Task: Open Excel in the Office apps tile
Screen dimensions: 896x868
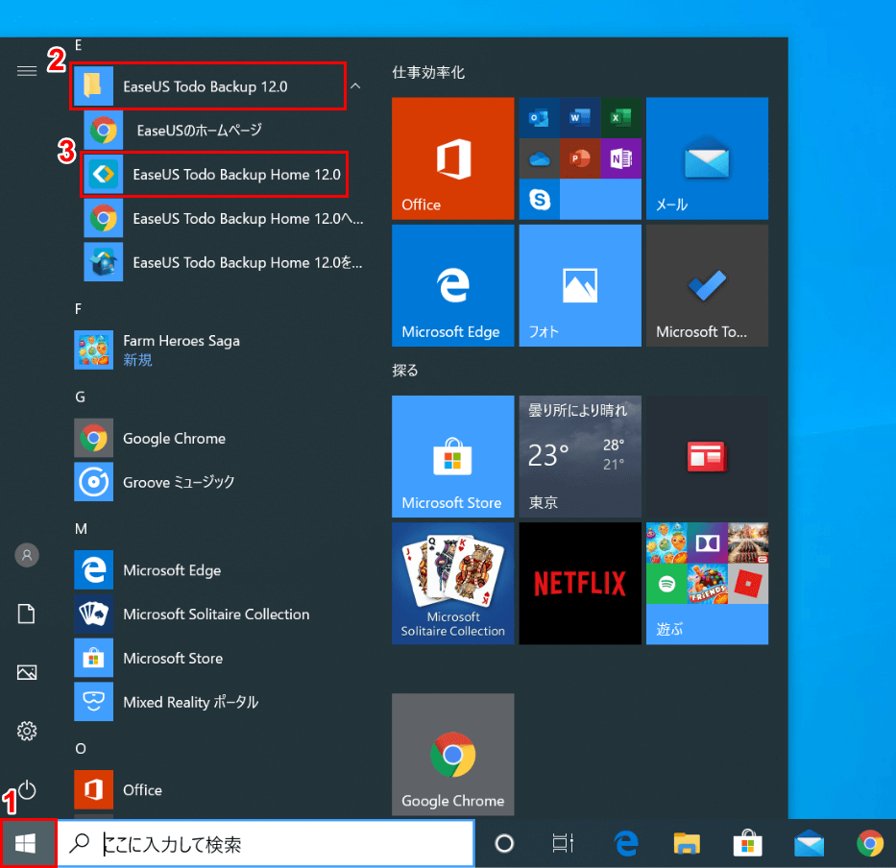Action: [x=620, y=118]
